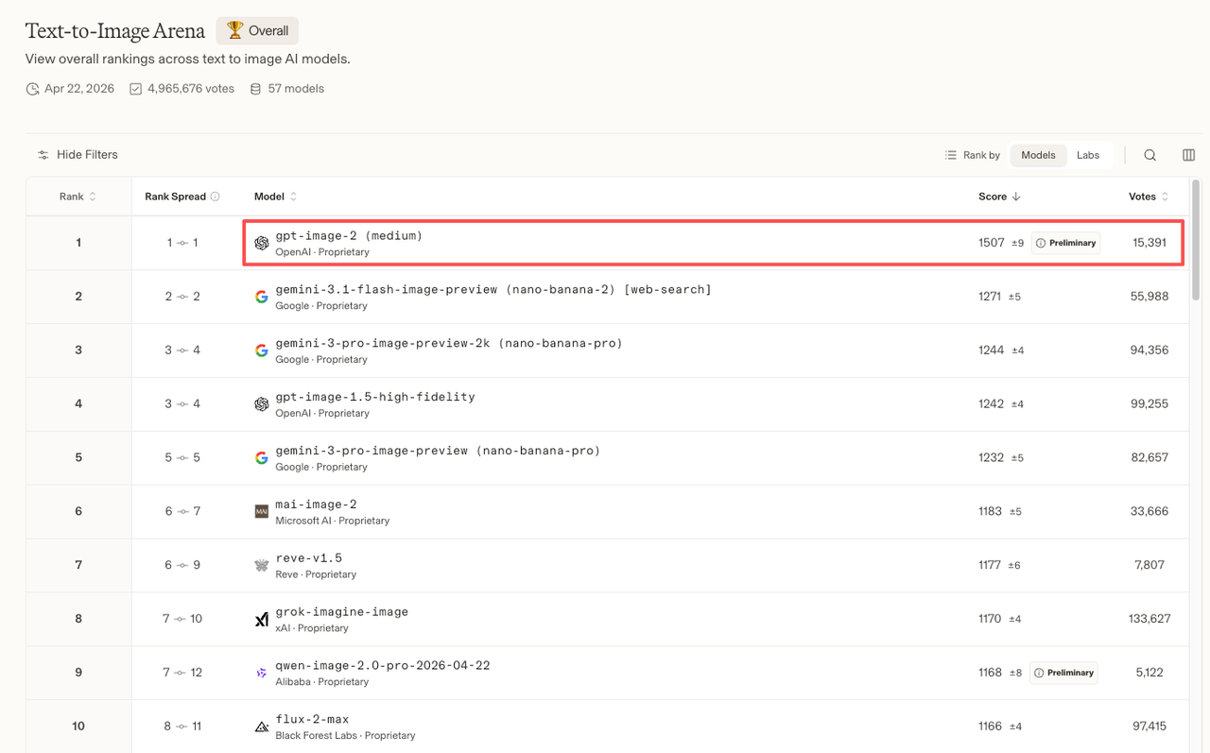Sort by the Model column header
Image resolution: width=1210 pixels, height=753 pixels.
point(275,197)
